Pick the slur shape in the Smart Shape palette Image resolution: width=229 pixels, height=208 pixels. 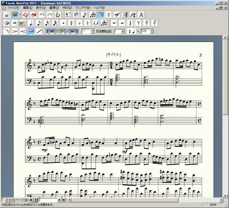[x=6, y=31]
